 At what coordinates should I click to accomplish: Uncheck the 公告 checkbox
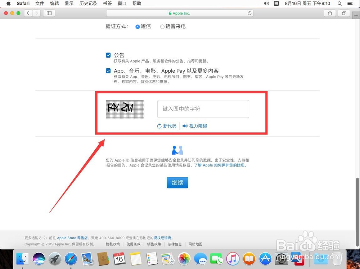click(108, 55)
